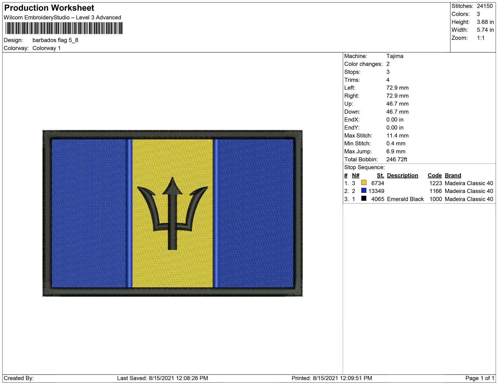This screenshot has height=383, width=498.
Task: Click the Zoom value '1:1'
Action: click(481, 38)
